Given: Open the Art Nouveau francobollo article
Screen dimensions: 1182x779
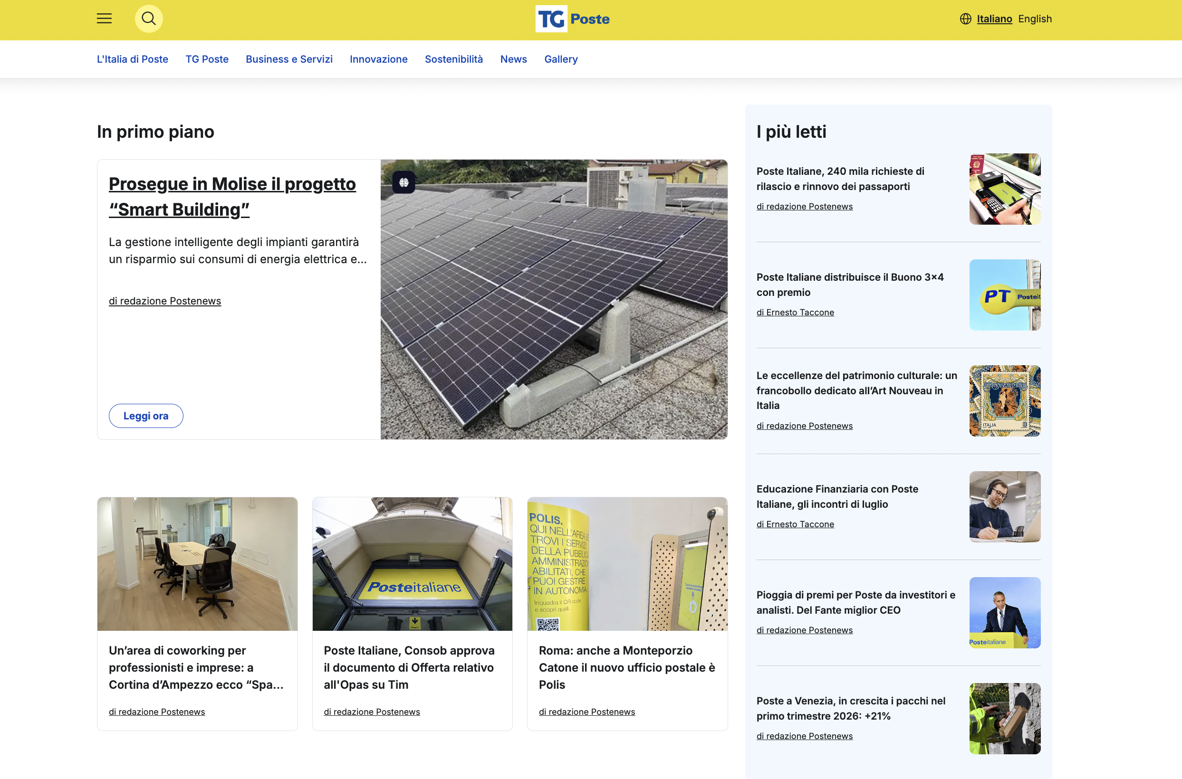Looking at the screenshot, I should point(857,390).
